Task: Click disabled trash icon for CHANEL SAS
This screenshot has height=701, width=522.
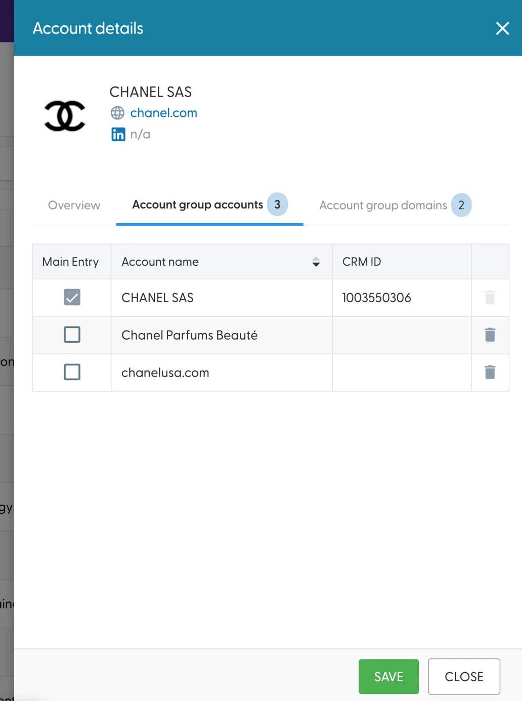Action: (x=490, y=297)
